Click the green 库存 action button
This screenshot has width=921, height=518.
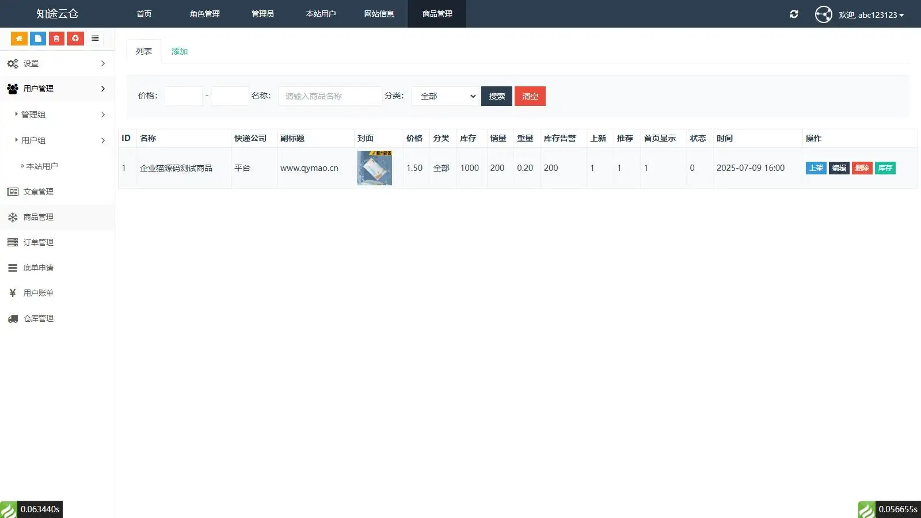(x=885, y=168)
